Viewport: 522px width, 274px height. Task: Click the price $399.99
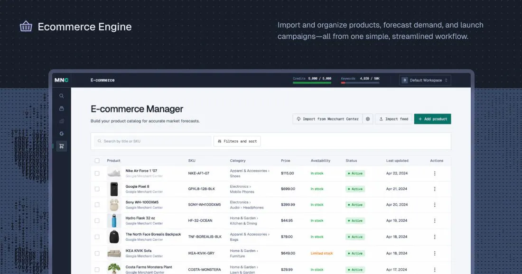tap(288, 205)
